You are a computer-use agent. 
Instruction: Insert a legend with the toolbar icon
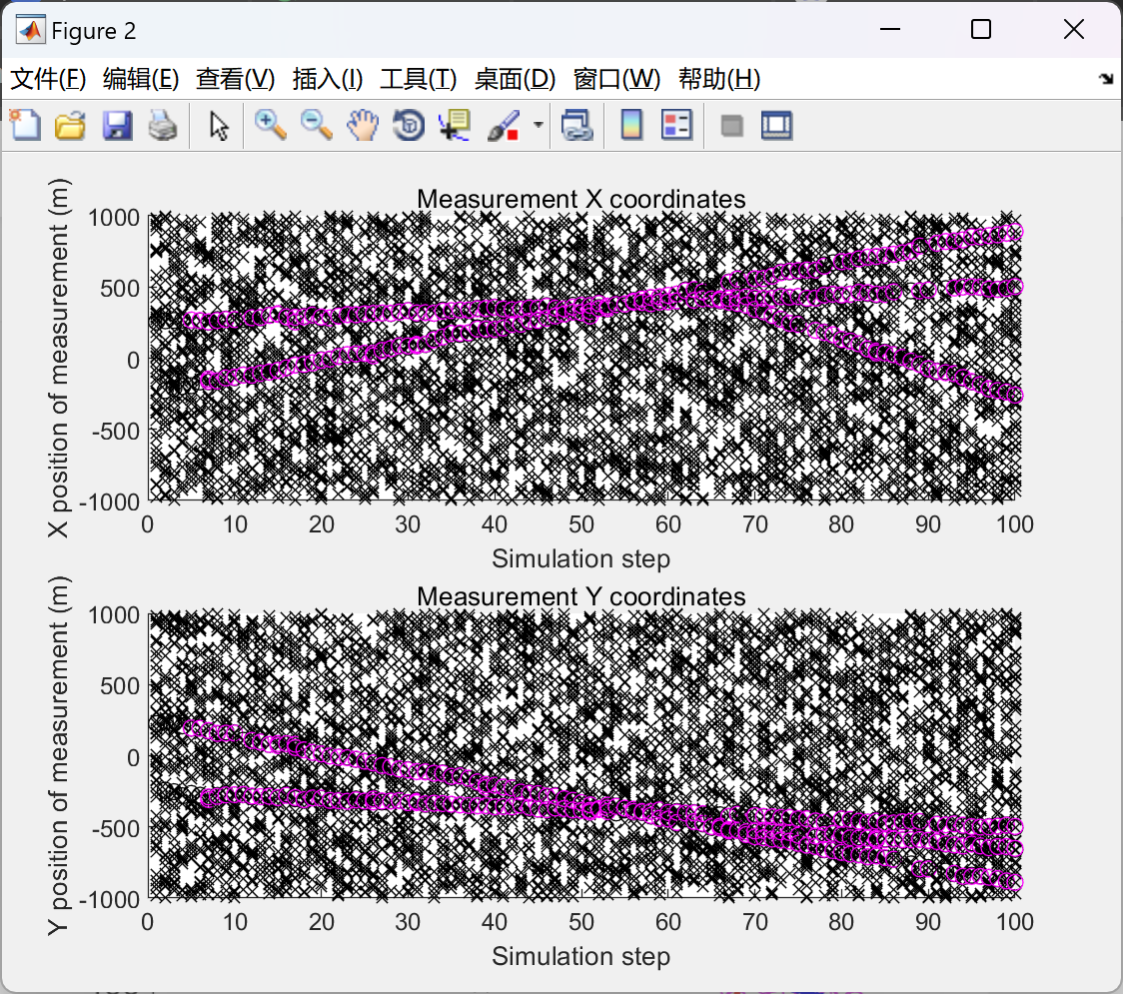point(676,125)
